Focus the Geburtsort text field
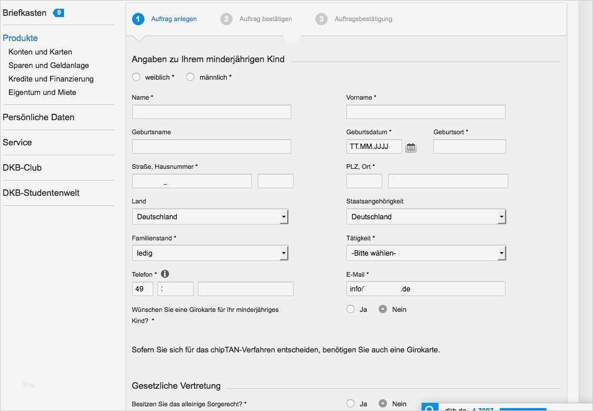The image size is (593, 411). (x=469, y=147)
